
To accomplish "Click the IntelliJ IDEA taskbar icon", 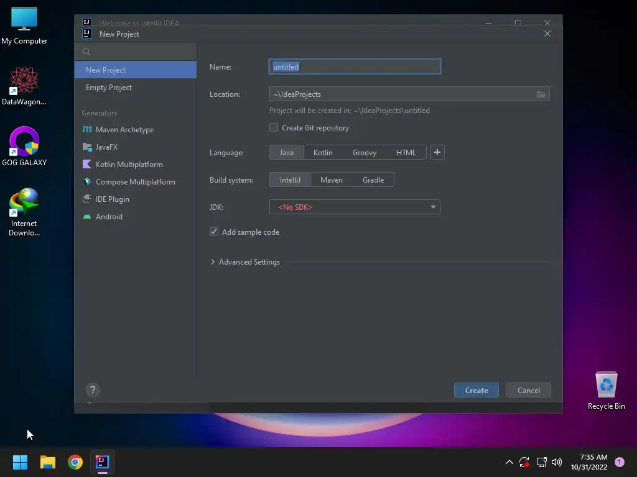I will 103,462.
